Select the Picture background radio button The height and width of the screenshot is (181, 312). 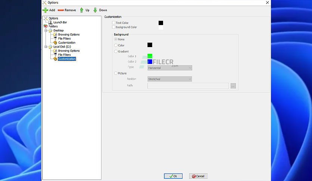116,73
